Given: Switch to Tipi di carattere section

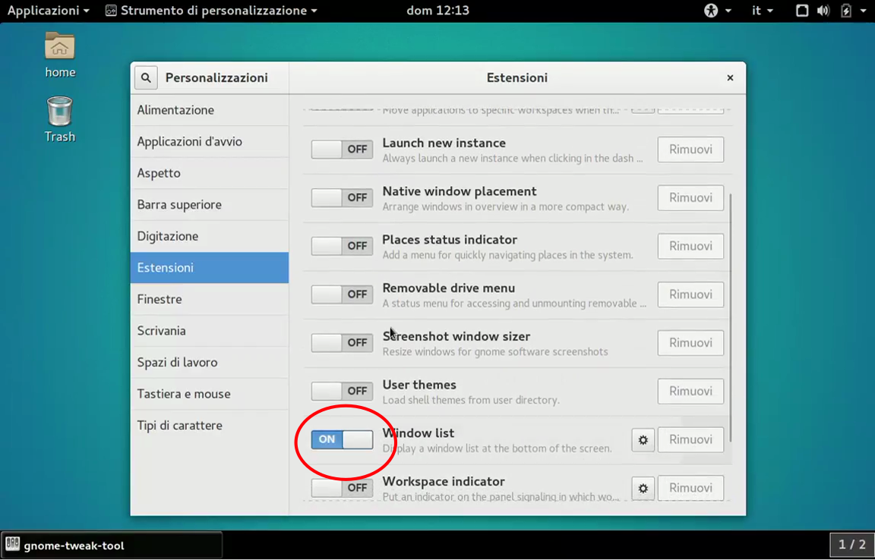Looking at the screenshot, I should click(x=180, y=426).
